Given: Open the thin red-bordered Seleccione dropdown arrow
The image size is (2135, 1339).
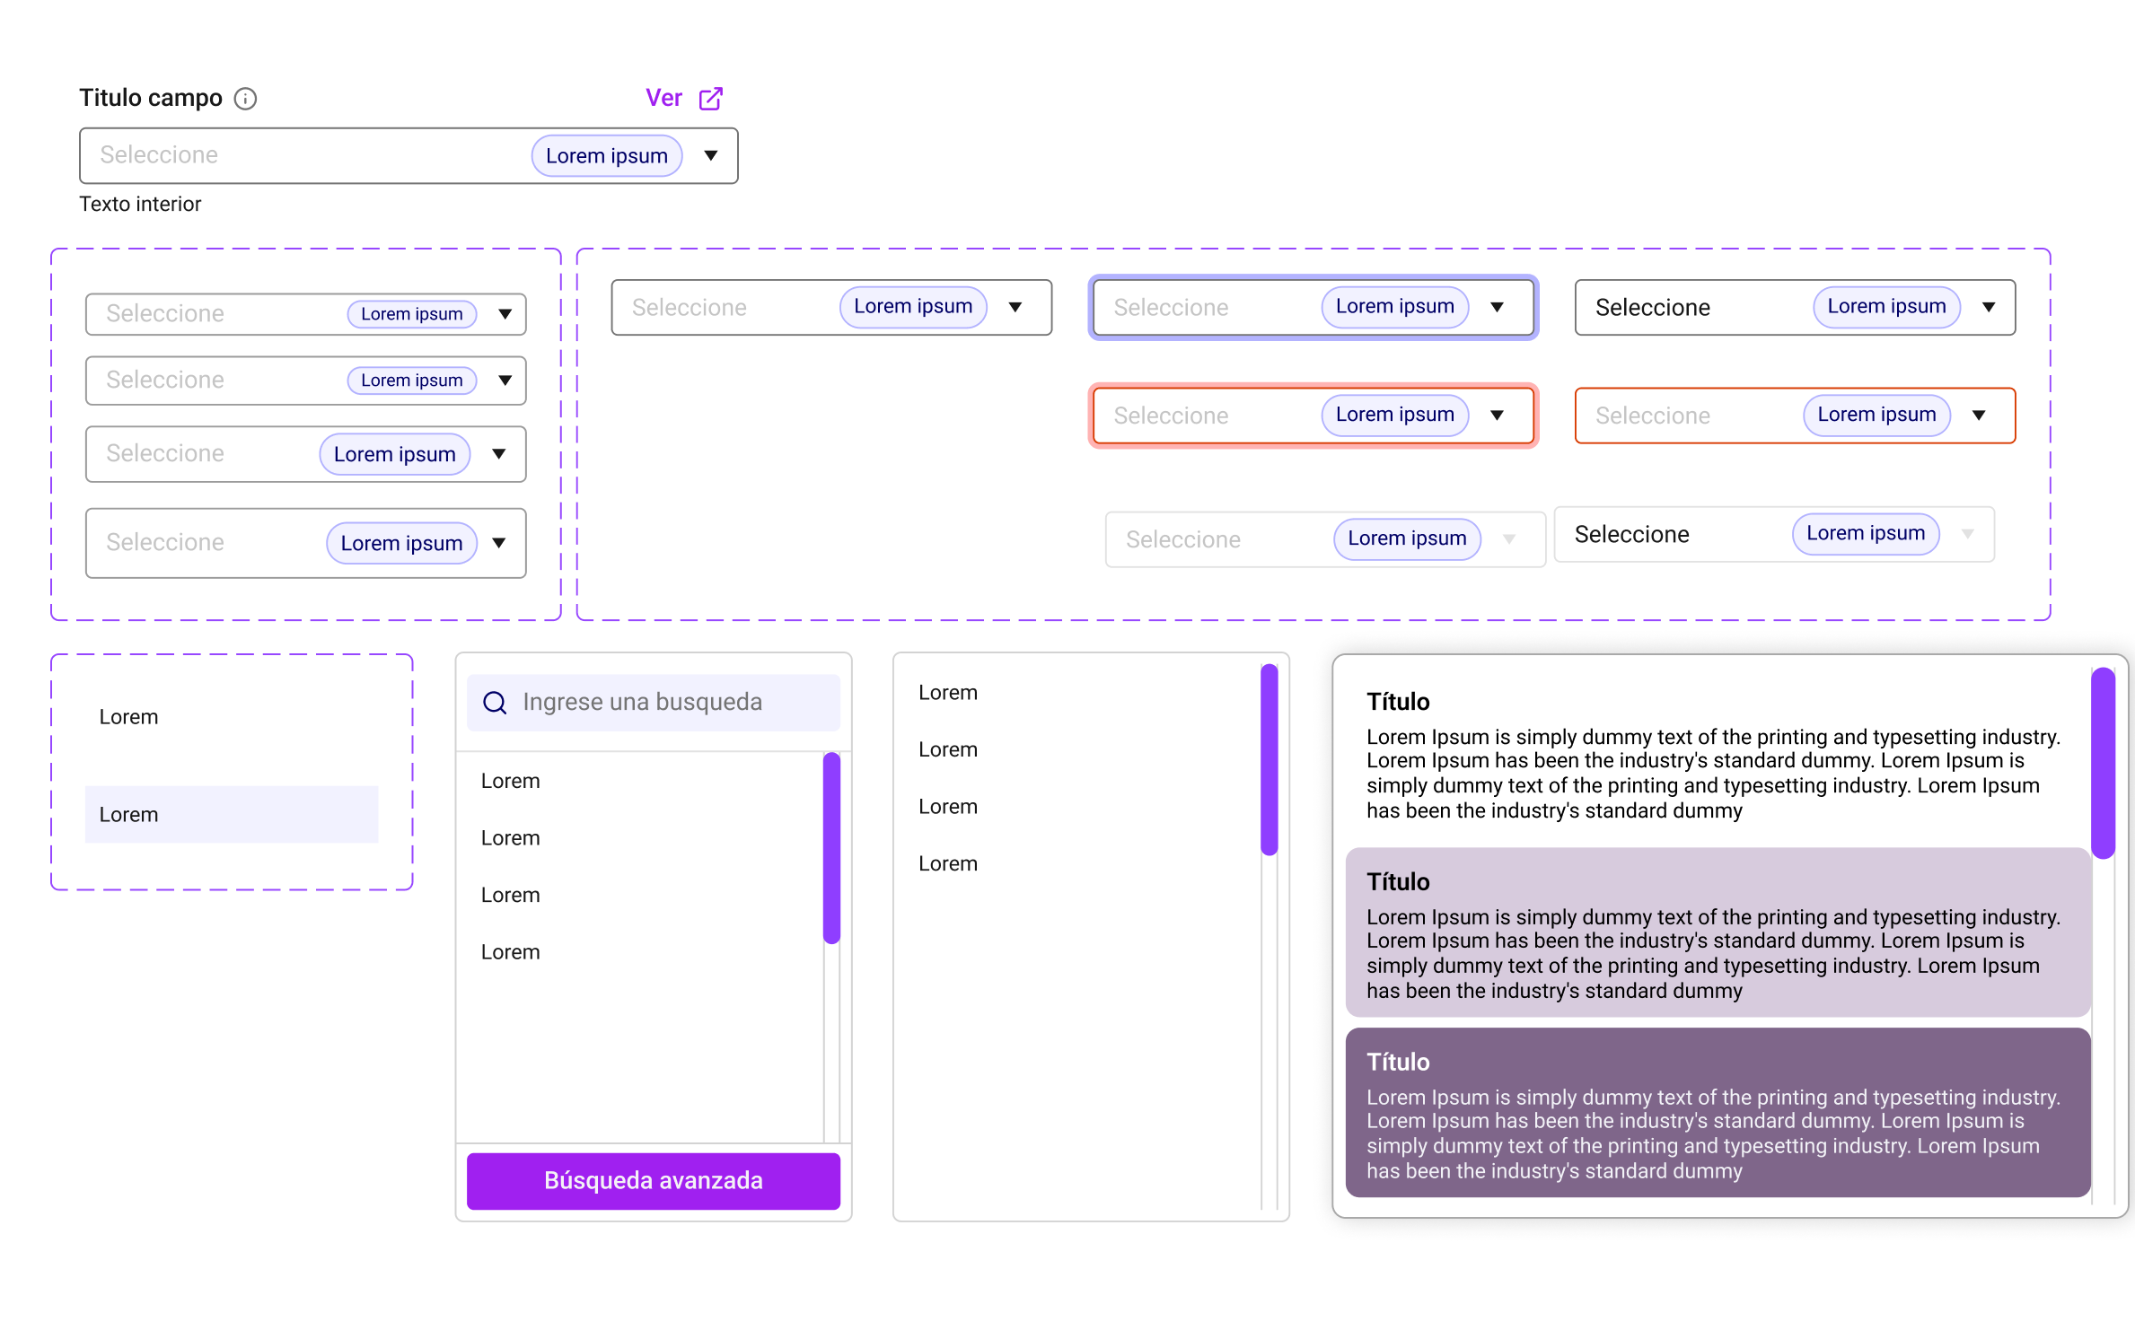Looking at the screenshot, I should pyautogui.click(x=1979, y=416).
